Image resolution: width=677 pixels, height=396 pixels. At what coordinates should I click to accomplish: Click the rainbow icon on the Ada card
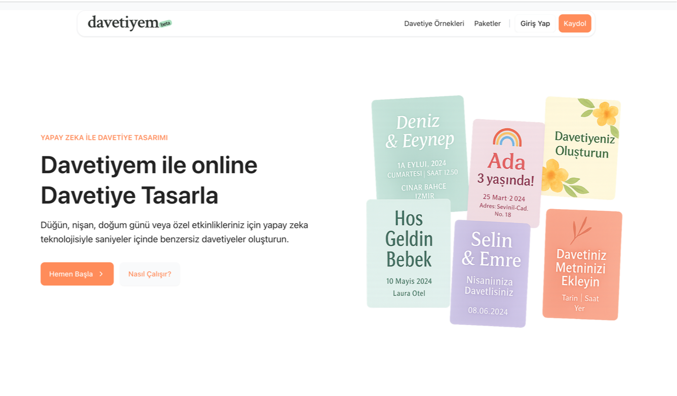(x=507, y=138)
